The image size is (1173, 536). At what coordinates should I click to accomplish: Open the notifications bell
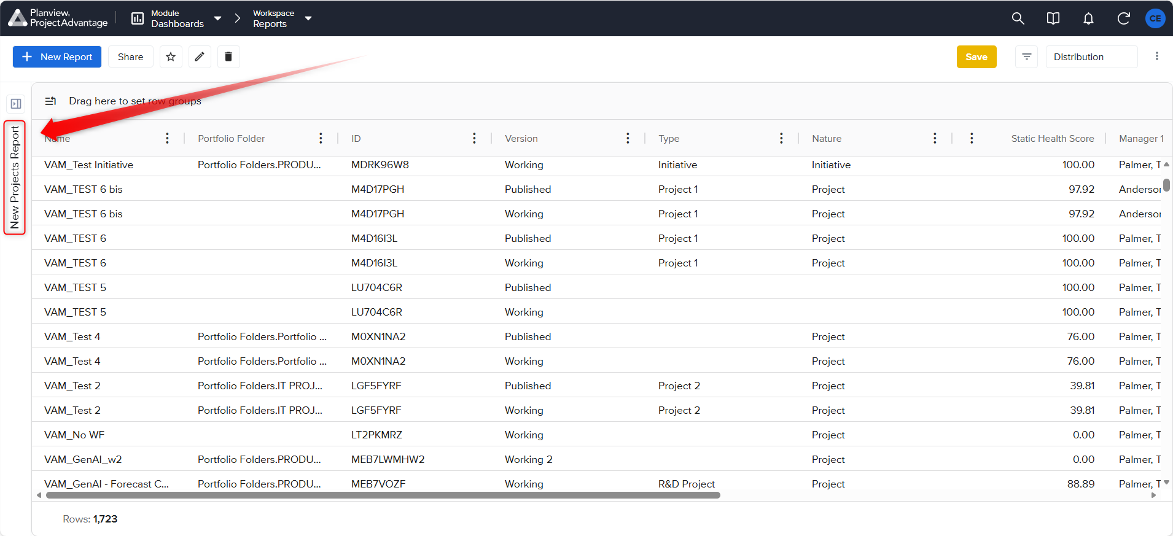(x=1088, y=18)
